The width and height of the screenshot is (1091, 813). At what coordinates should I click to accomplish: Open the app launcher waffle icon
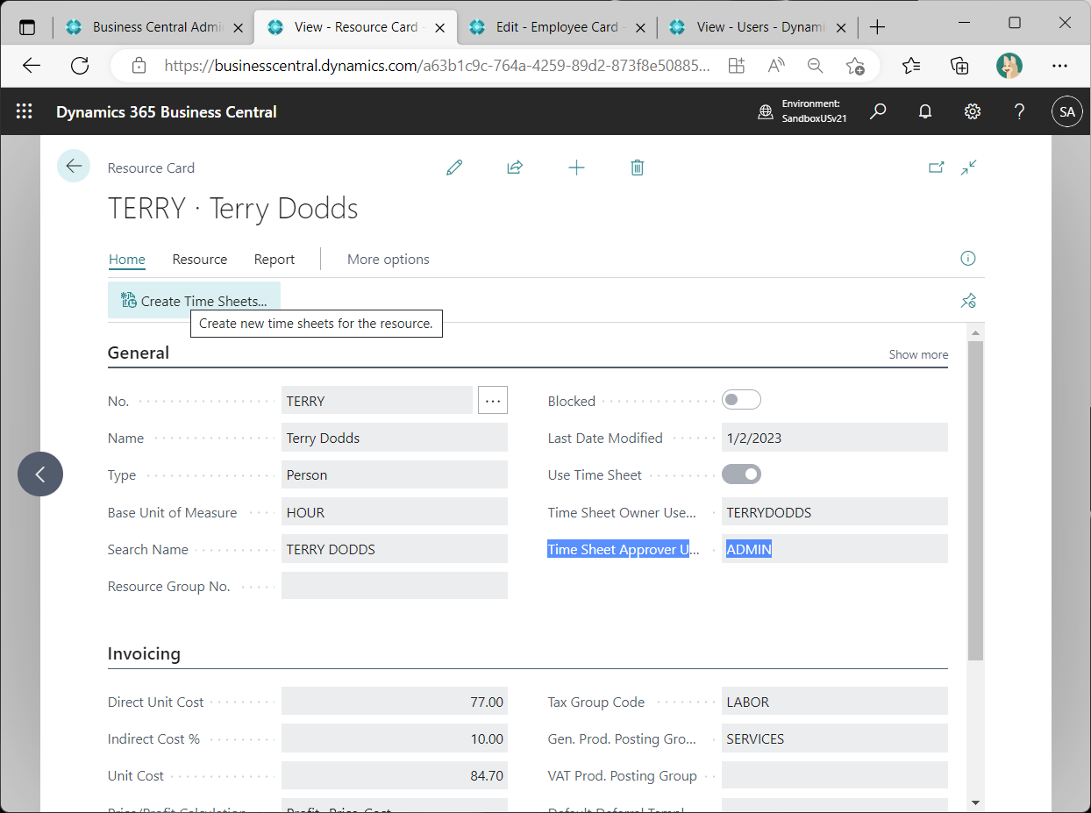25,111
